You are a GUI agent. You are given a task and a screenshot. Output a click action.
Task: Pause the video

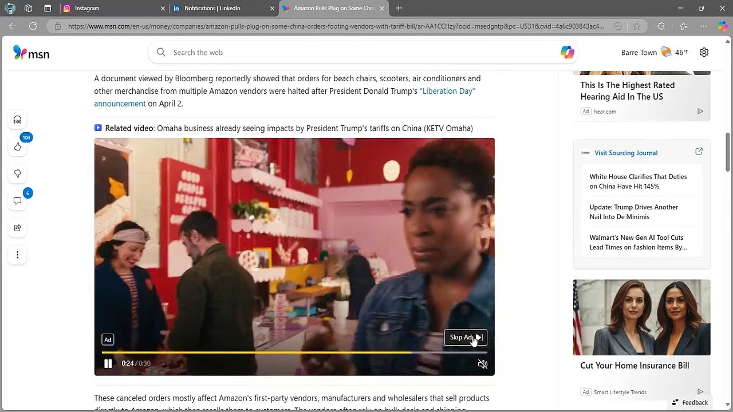108,363
